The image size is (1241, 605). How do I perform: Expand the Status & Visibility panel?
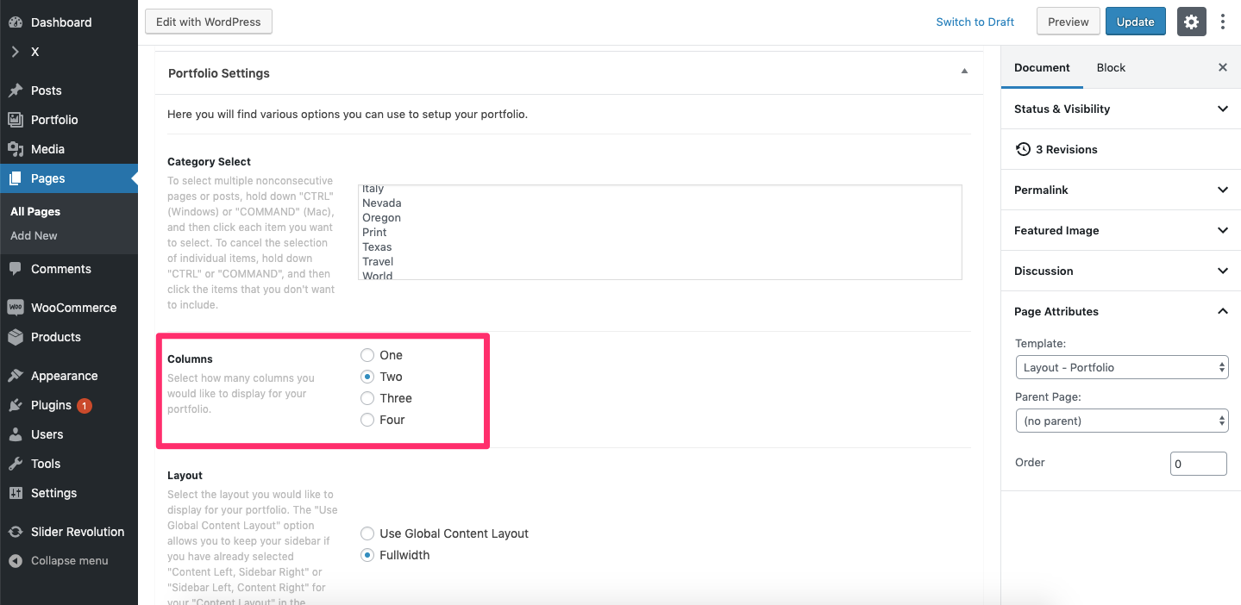(1121, 109)
